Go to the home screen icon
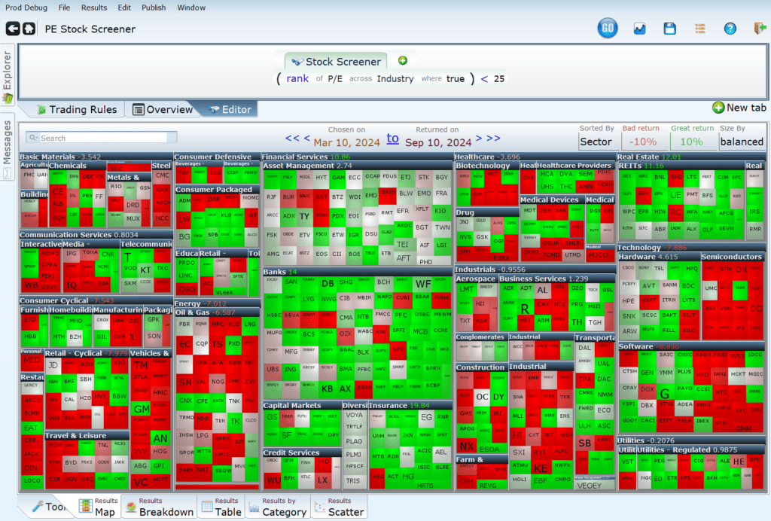The height and width of the screenshot is (521, 771). coord(29,29)
